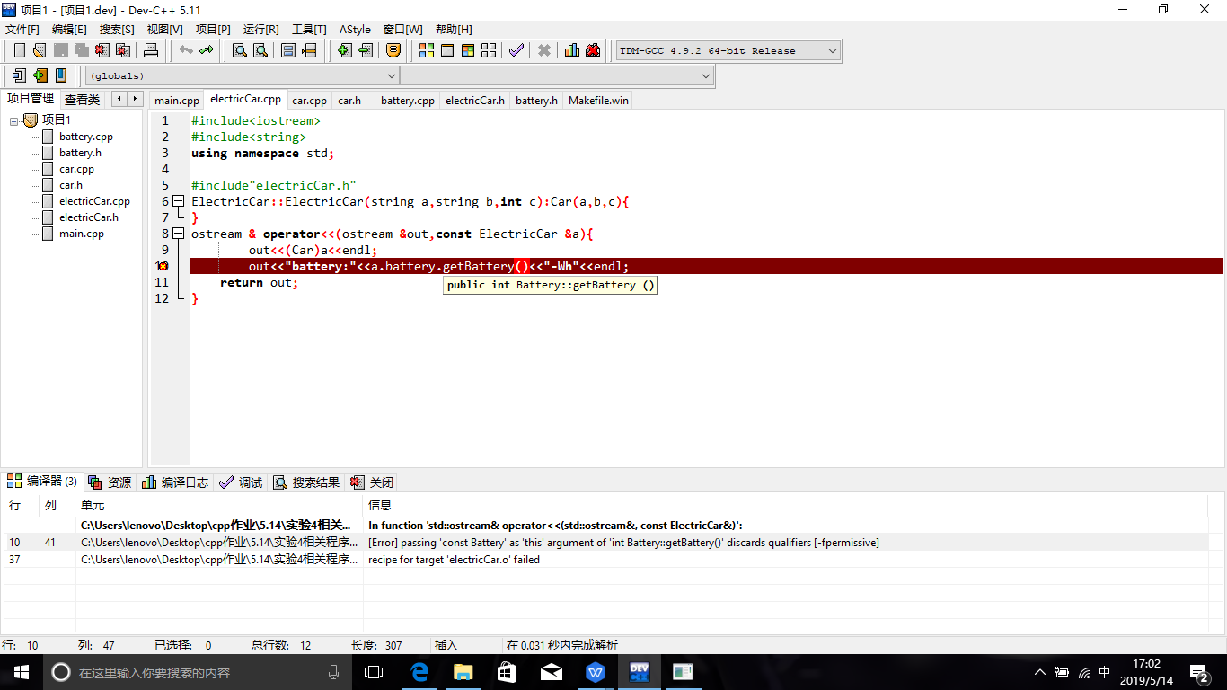Click the Add to Project icon
The height and width of the screenshot is (690, 1227).
tap(344, 50)
